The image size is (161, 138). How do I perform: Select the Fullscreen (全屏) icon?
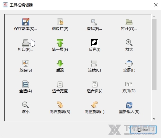pos(129,64)
